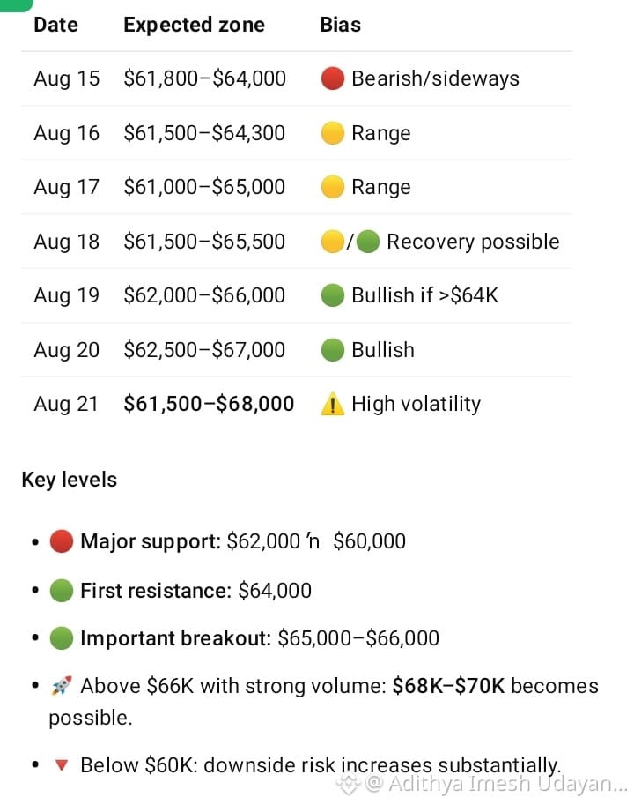634x805 pixels.
Task: Click the bold $68K–$70K target text
Action: [448, 686]
